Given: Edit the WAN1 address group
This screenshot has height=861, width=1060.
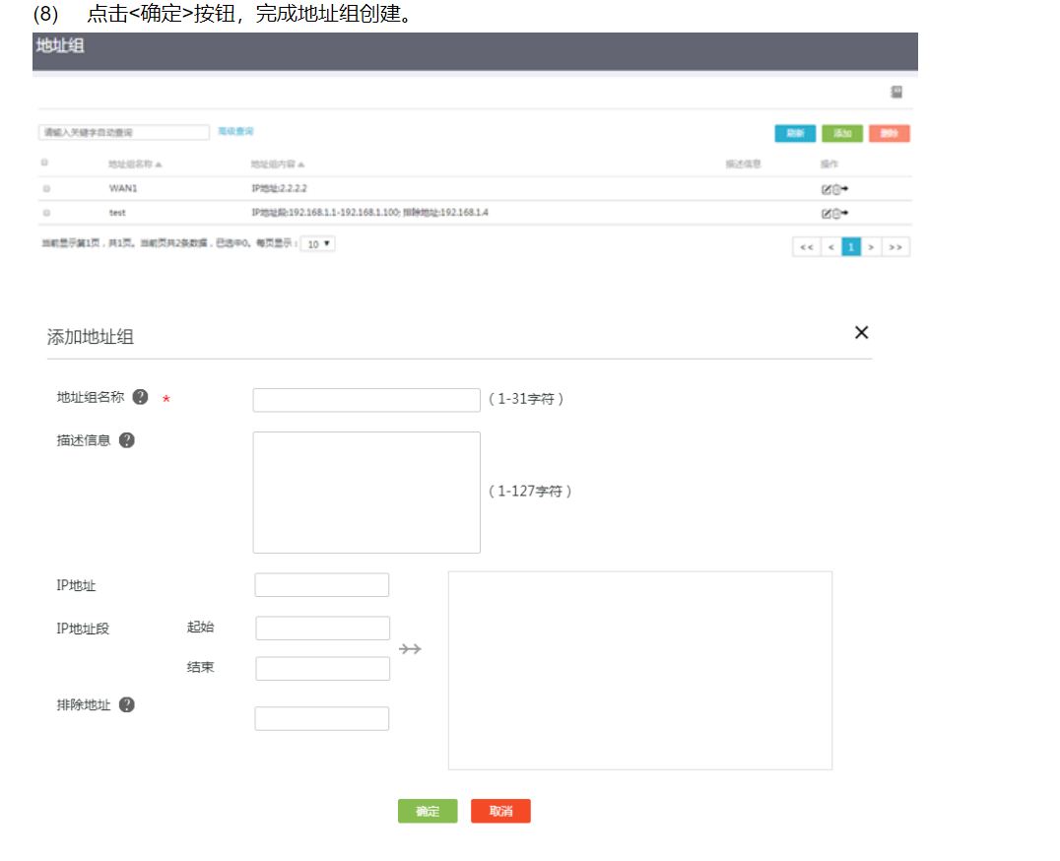Looking at the screenshot, I should 826,190.
